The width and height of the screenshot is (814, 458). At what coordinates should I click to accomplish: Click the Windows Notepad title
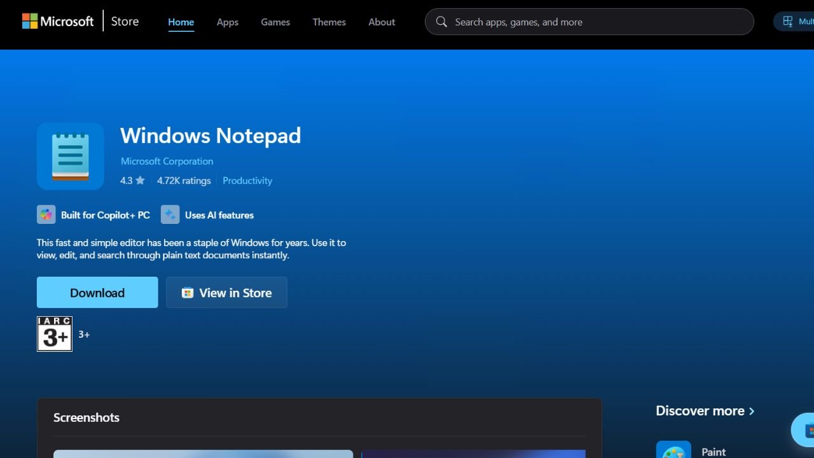coord(210,135)
